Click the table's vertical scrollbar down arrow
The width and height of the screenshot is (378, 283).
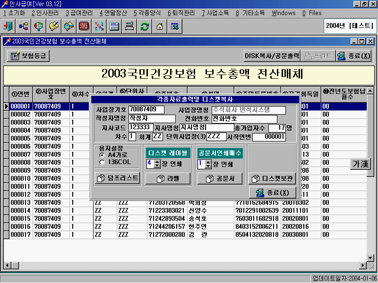(x=370, y=258)
